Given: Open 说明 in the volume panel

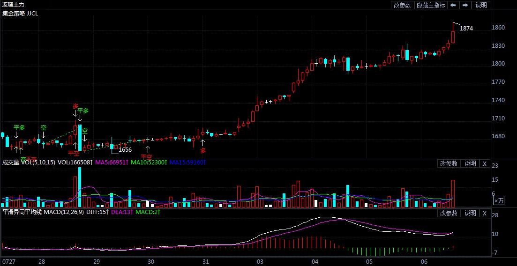Looking at the screenshot, I should (x=470, y=163).
